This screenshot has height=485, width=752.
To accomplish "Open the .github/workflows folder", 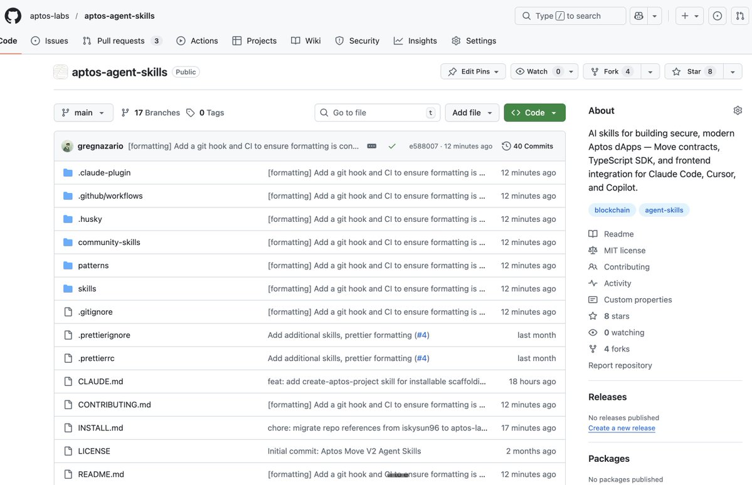I will (110, 196).
